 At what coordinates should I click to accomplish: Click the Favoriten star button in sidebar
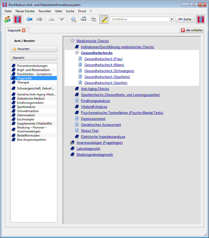click(34, 49)
